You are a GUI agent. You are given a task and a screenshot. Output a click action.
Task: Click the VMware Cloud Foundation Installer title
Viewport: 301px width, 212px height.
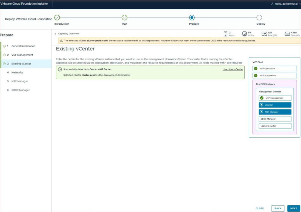[24, 4]
